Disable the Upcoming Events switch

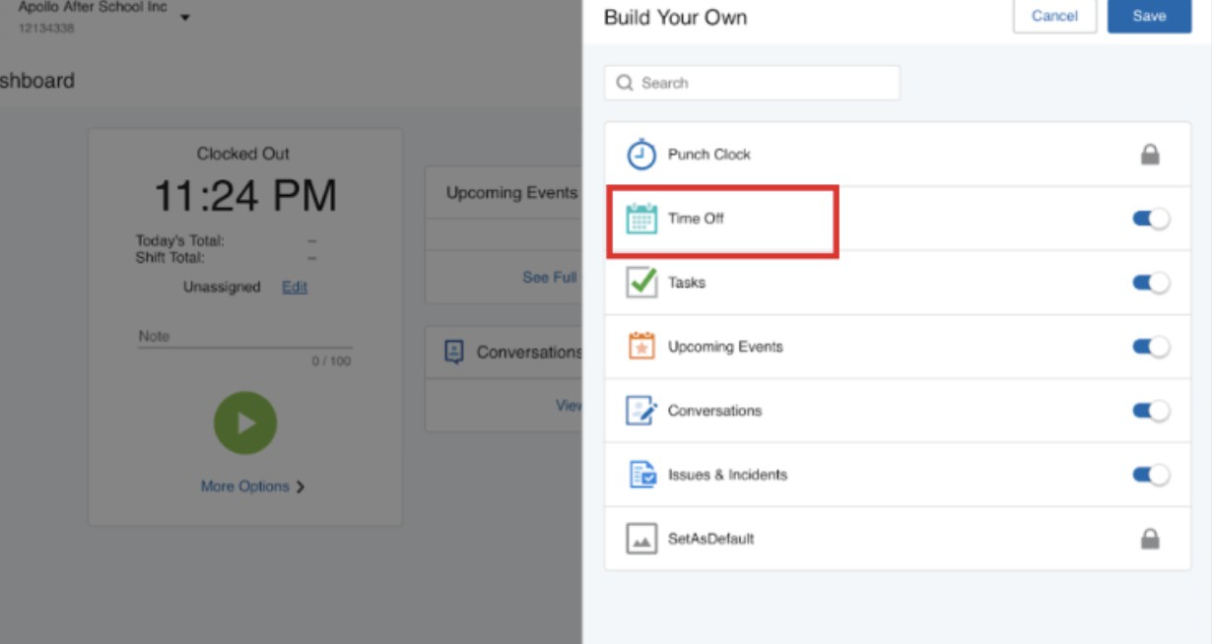(1151, 347)
